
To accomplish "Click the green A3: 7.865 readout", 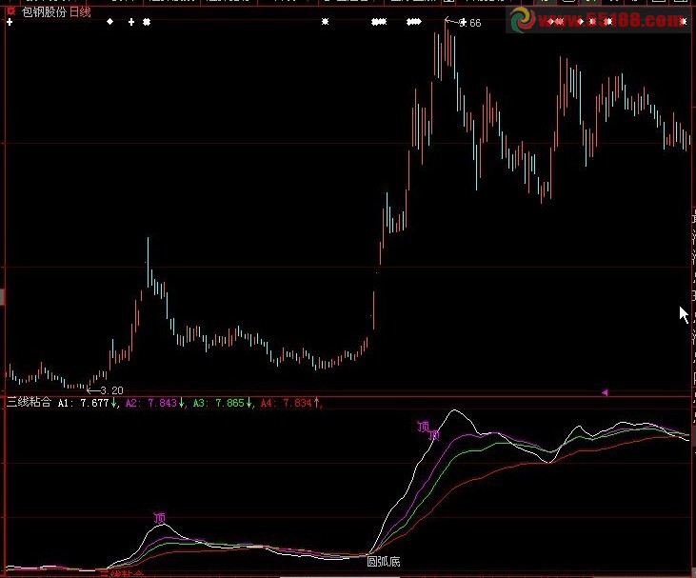I will 219,403.
